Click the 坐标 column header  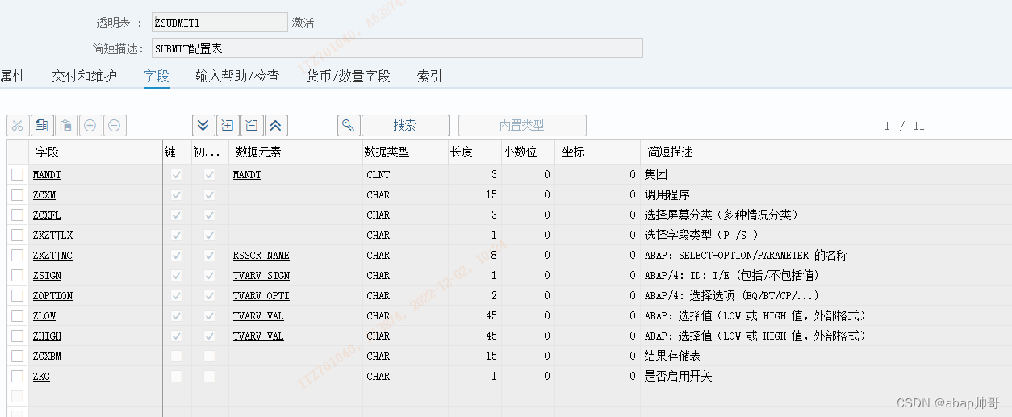[598, 152]
